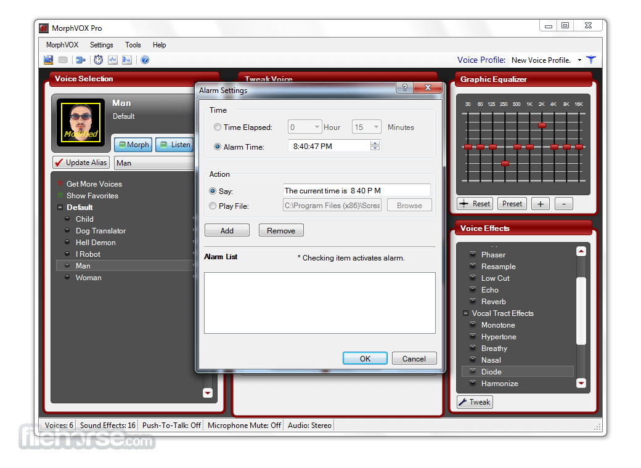Image resolution: width=641 pixels, height=468 pixels.
Task: Open the Minutes dropdown
Action: click(367, 127)
